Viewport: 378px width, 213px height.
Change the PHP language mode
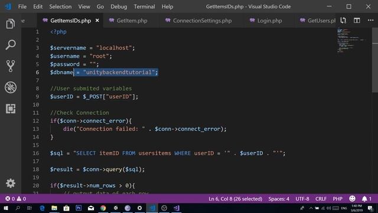click(337, 199)
